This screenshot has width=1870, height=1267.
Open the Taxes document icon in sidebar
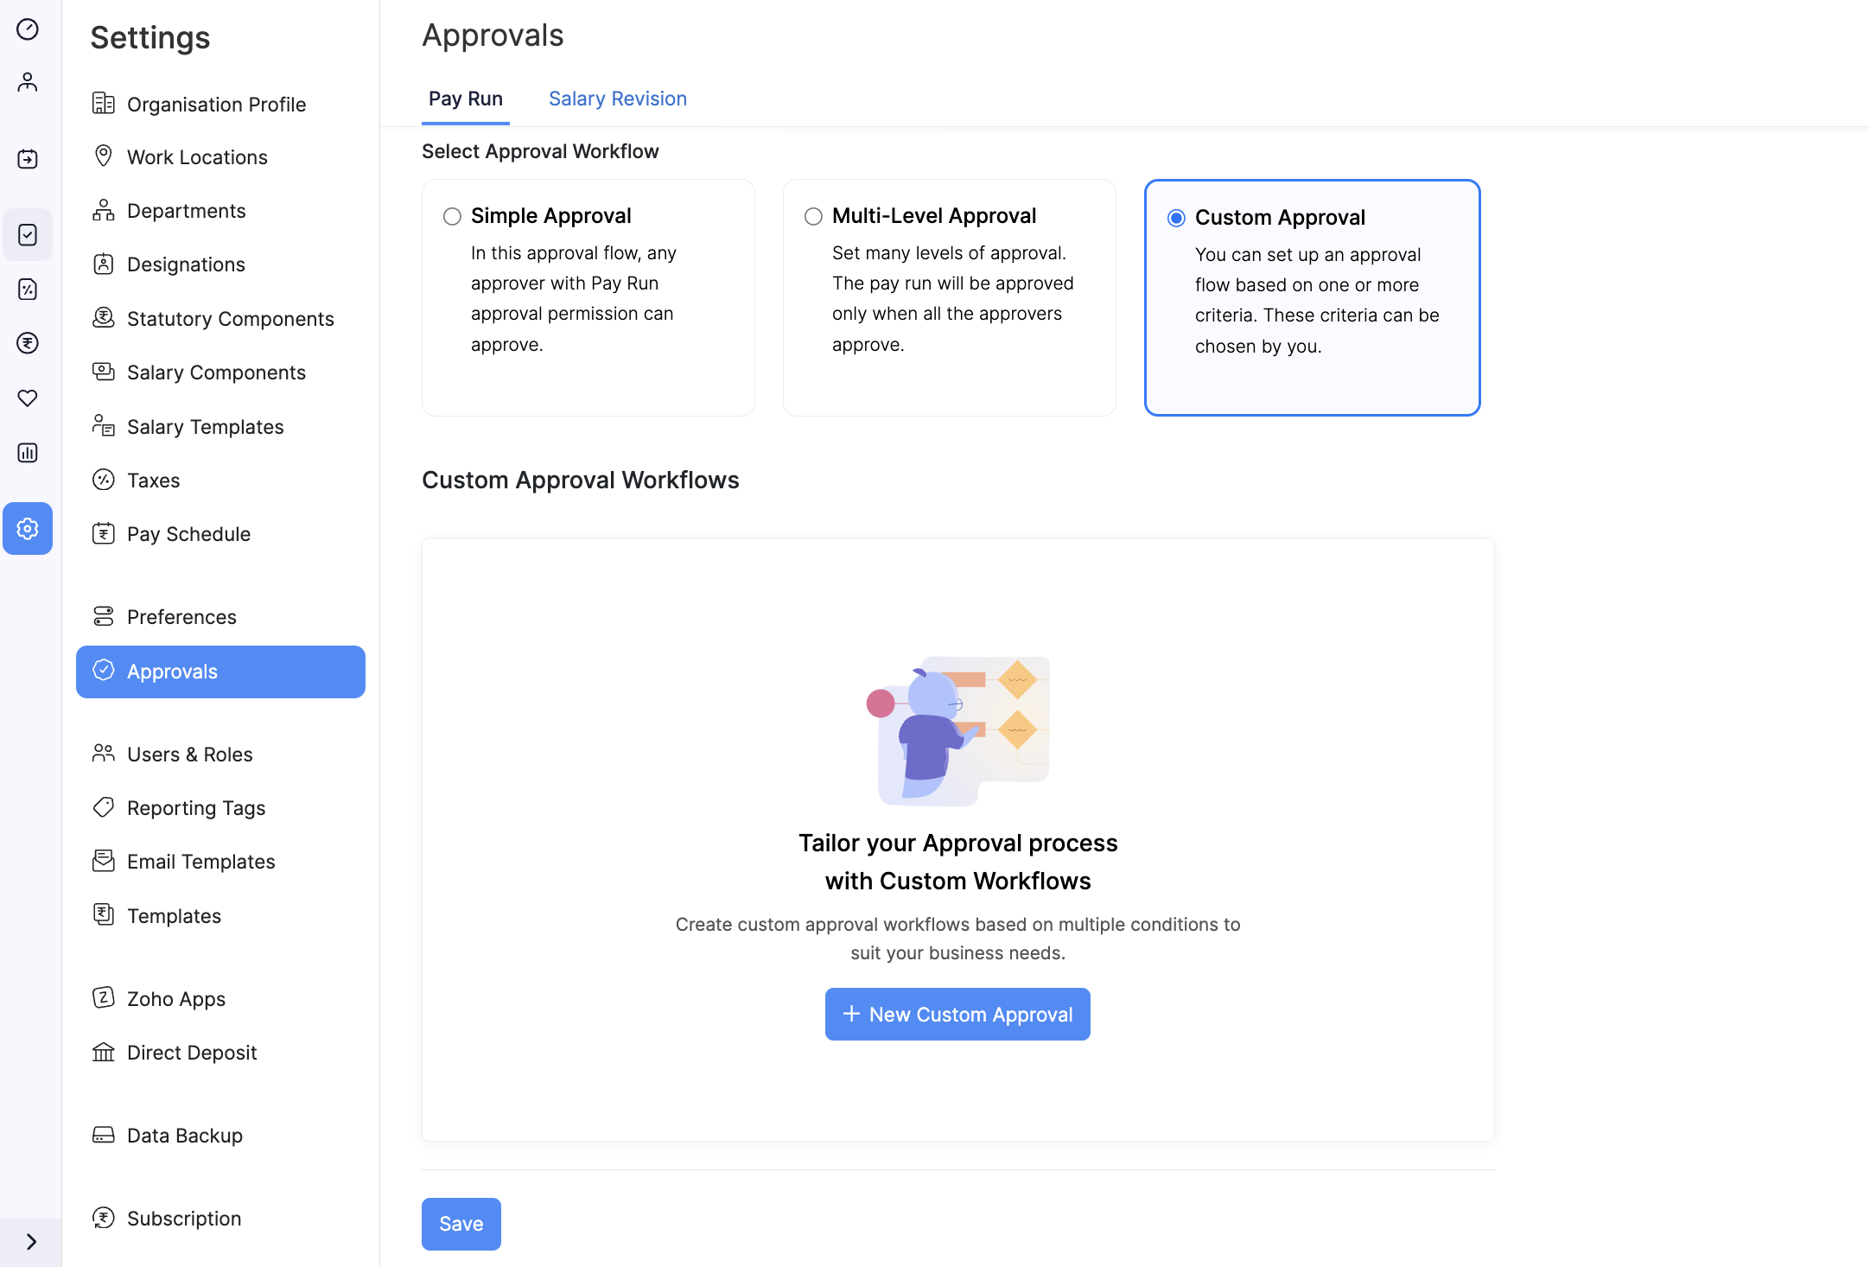(28, 290)
